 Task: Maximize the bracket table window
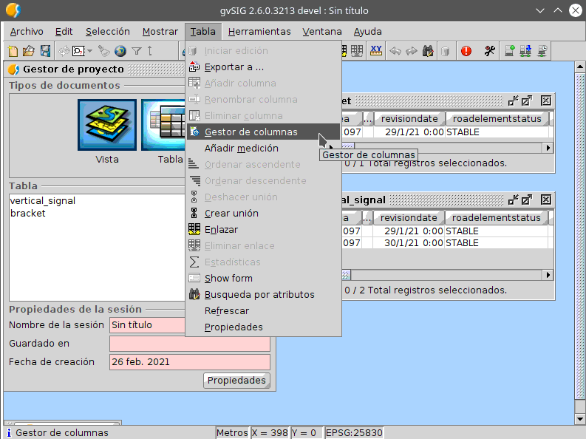(527, 101)
